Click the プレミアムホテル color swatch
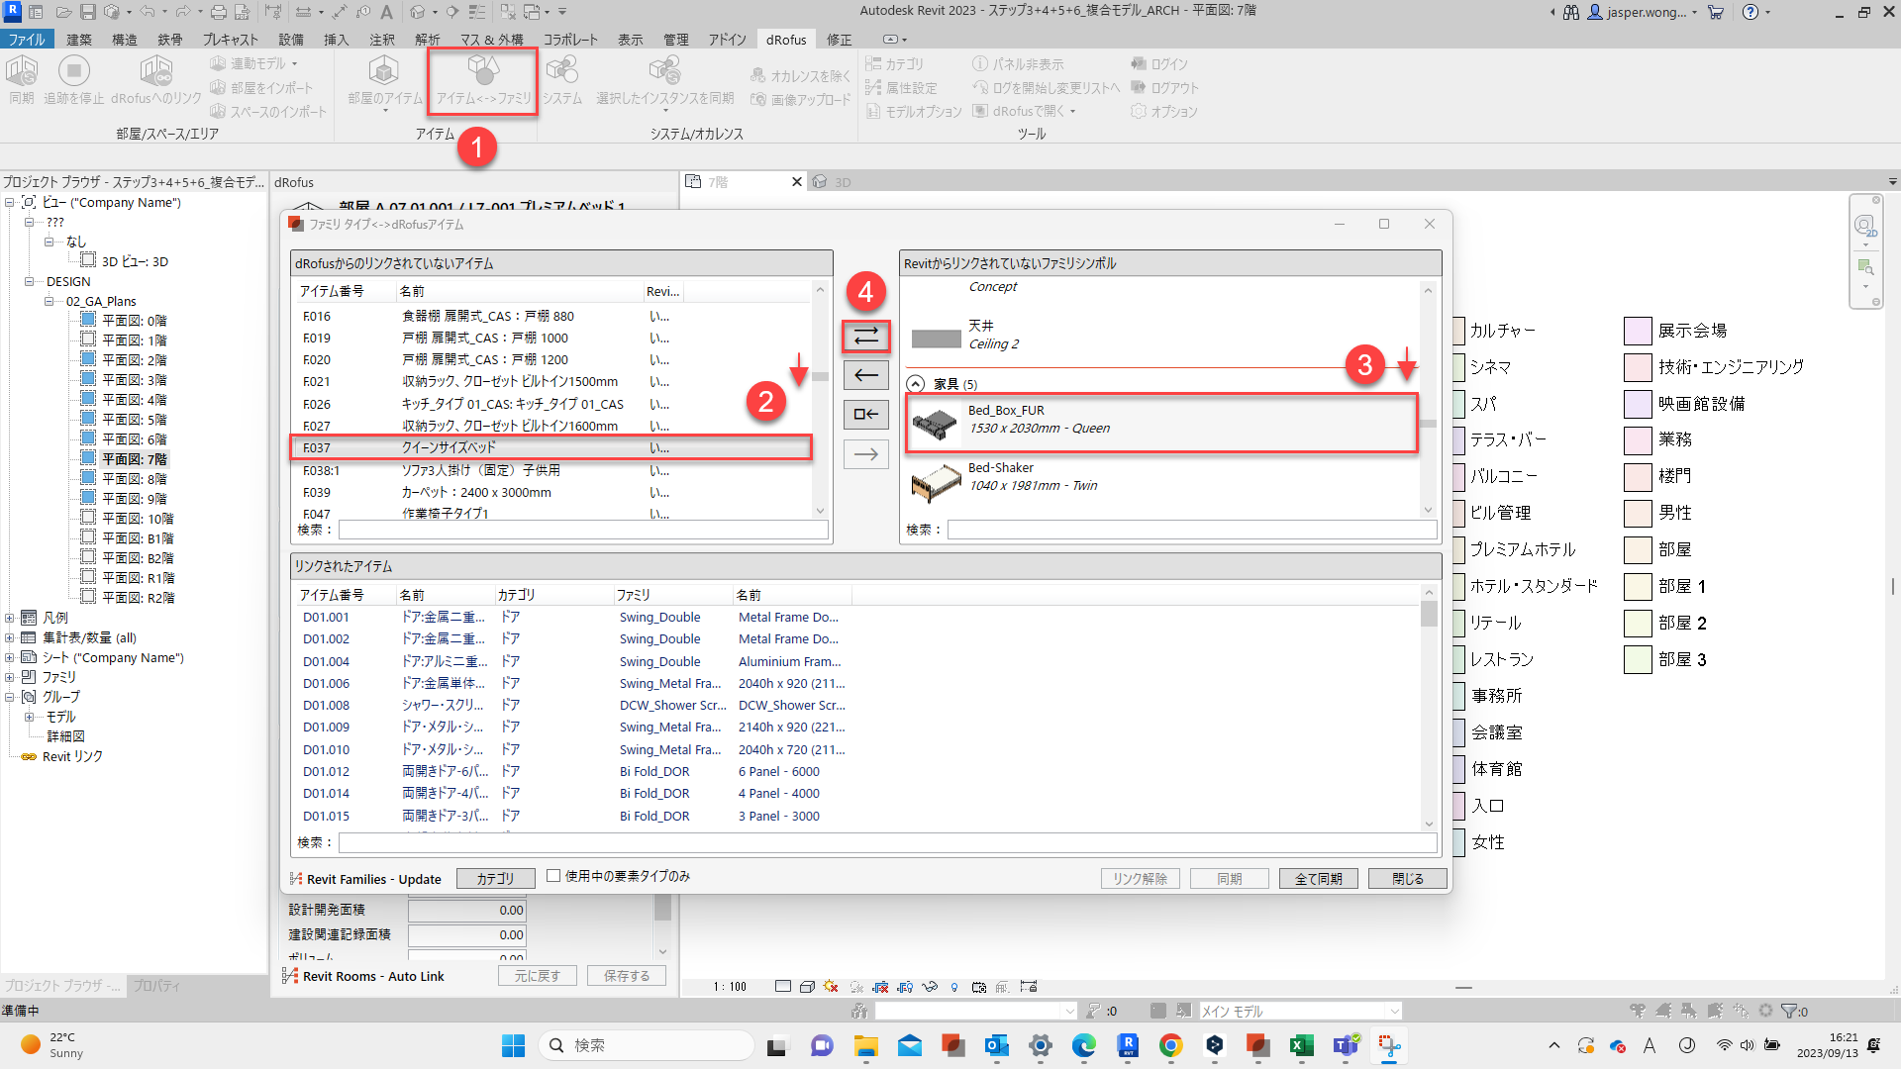Screen dimensions: 1901x1069 coord(1458,549)
